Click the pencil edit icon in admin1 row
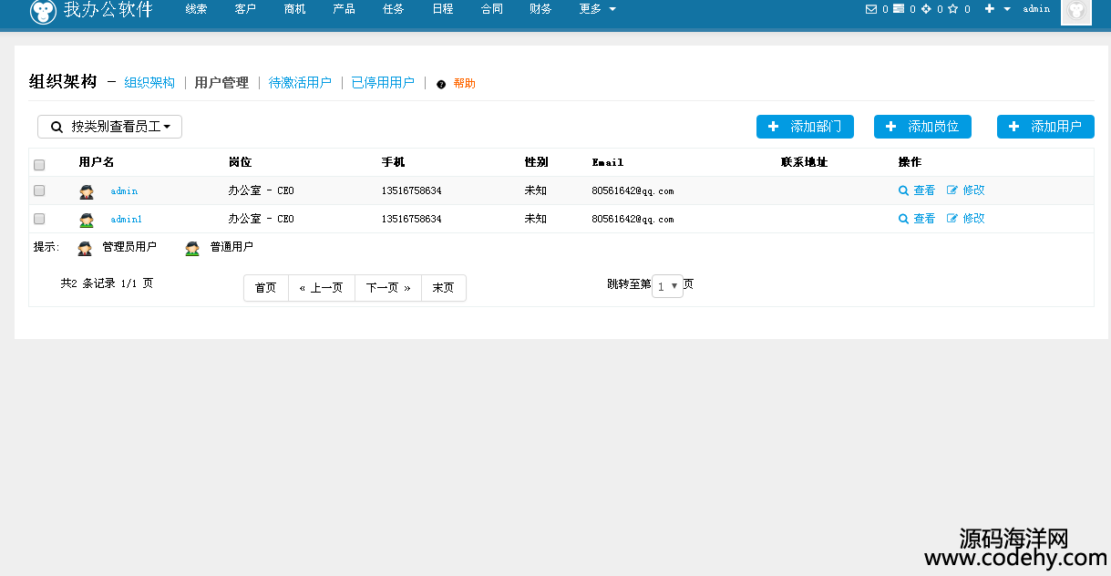 [x=952, y=219]
